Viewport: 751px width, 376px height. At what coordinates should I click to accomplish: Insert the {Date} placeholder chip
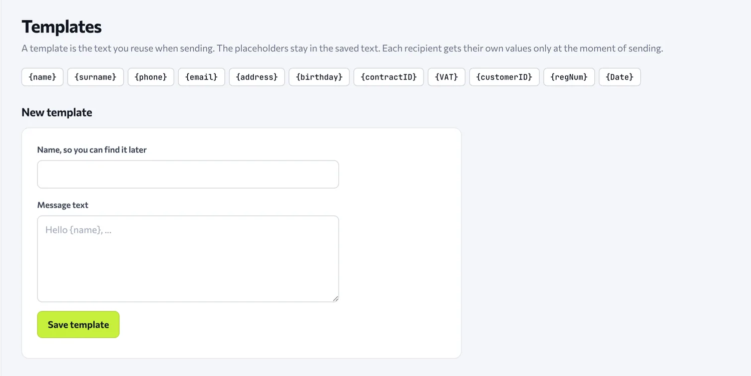(620, 77)
